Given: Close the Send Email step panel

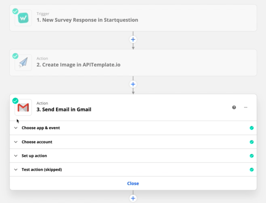Looking at the screenshot, I should coord(133,184).
